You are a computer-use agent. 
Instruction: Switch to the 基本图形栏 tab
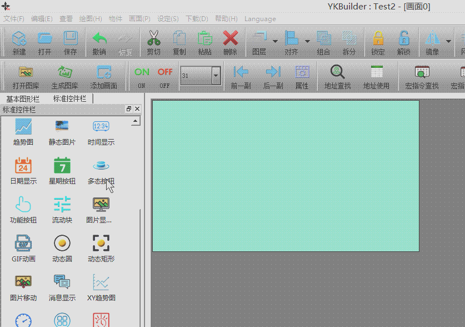pyautogui.click(x=23, y=98)
